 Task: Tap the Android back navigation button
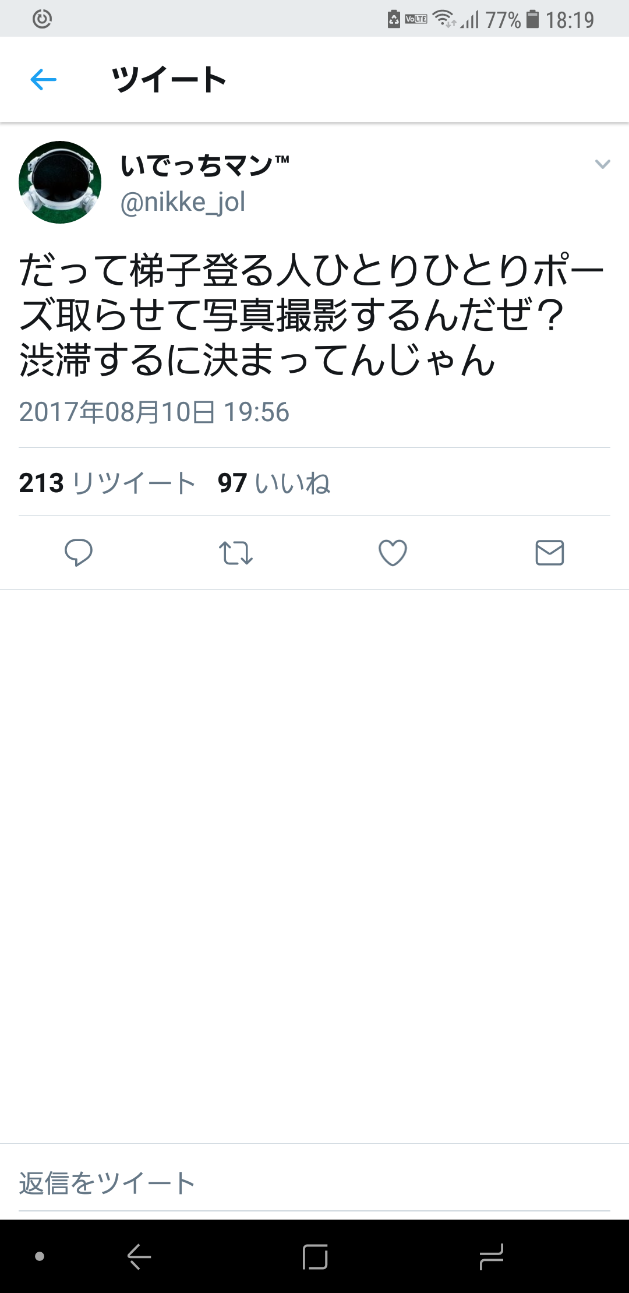[x=139, y=1256]
